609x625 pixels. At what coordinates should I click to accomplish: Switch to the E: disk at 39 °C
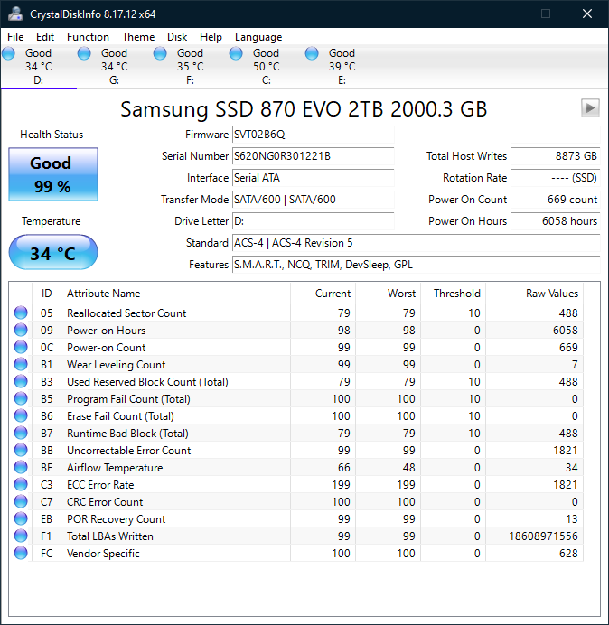tap(342, 67)
